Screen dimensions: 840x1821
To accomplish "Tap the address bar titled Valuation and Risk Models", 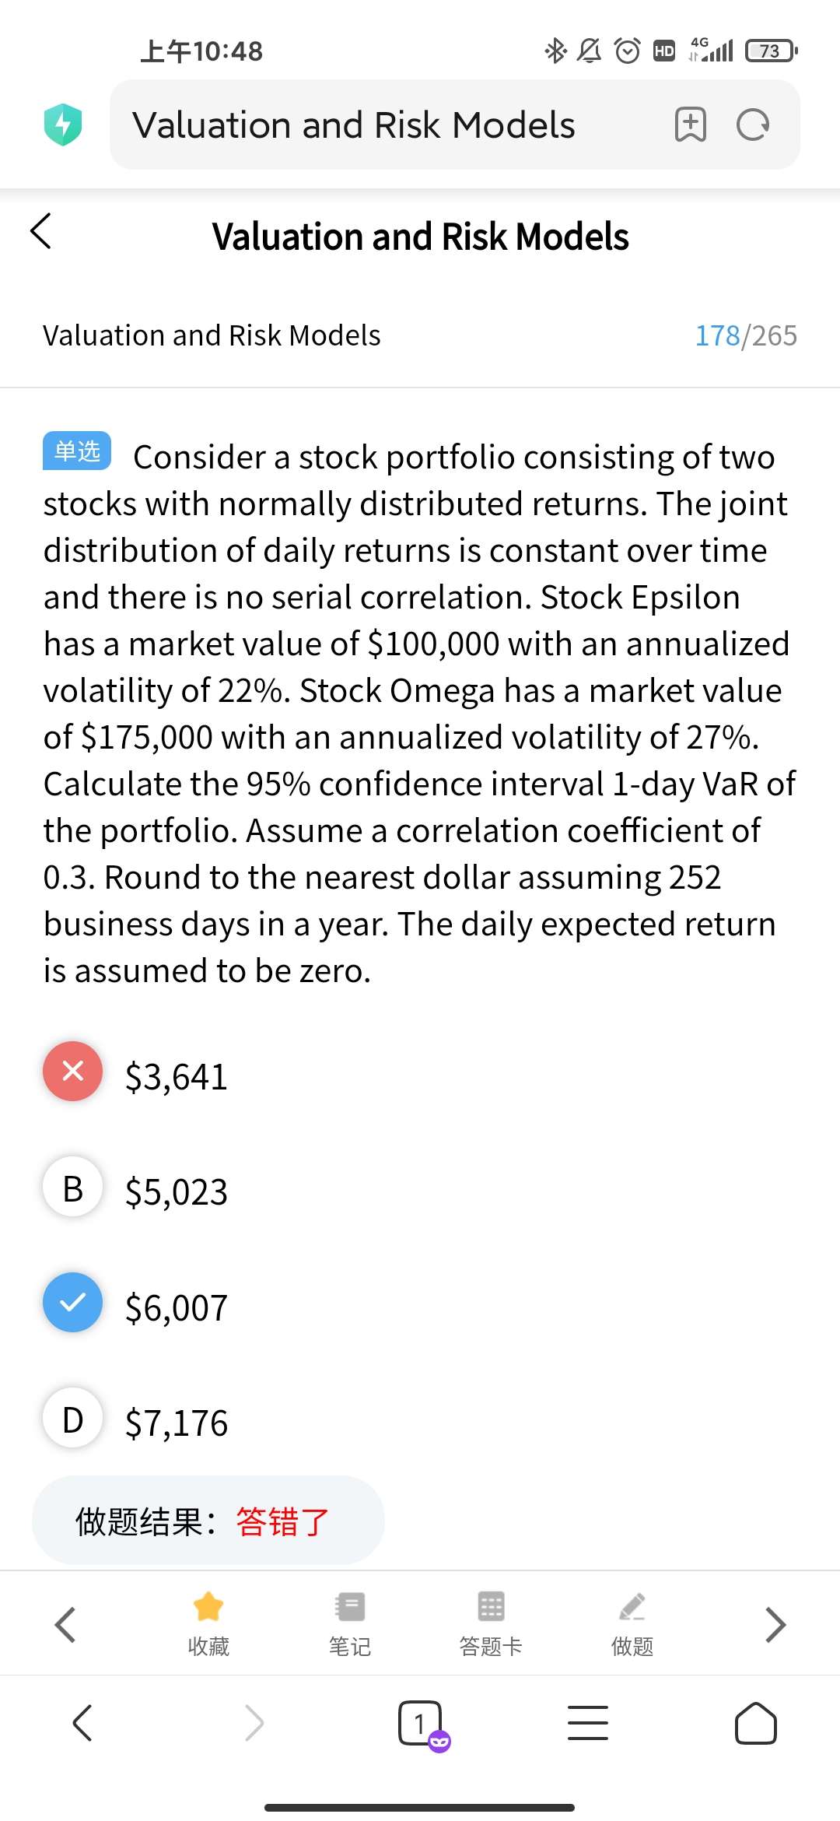I will pos(354,125).
